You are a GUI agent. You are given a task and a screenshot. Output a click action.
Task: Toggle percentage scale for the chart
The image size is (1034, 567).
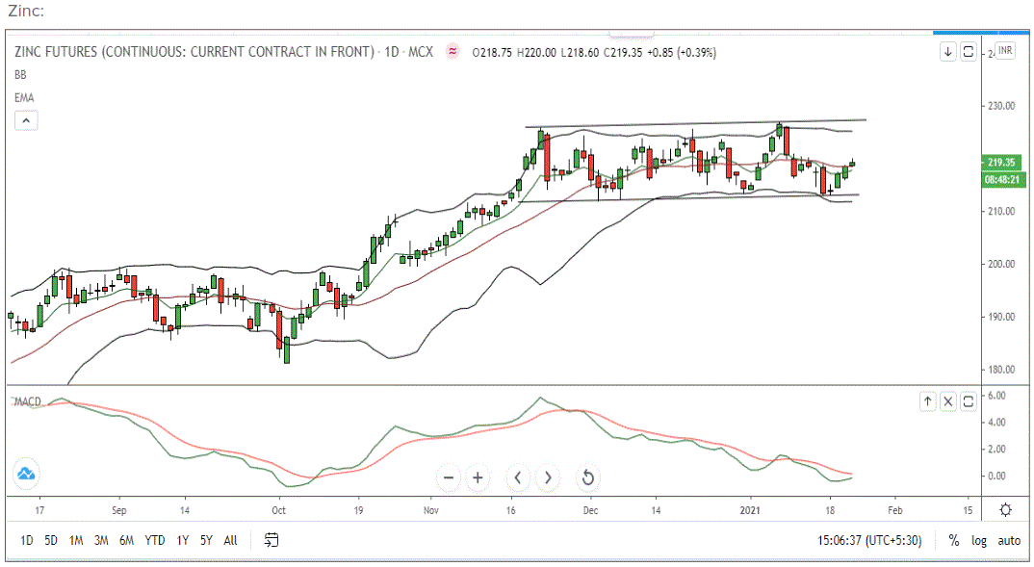(x=953, y=540)
